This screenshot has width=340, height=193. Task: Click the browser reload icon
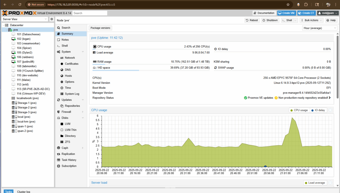20,5
